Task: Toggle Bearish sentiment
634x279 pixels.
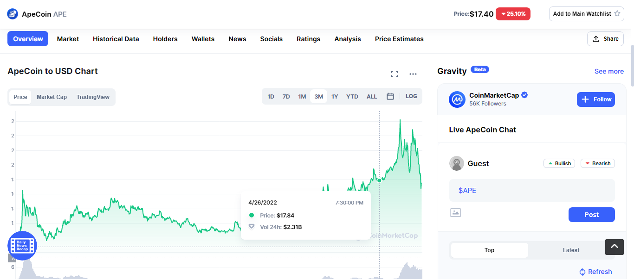Action: coord(598,163)
